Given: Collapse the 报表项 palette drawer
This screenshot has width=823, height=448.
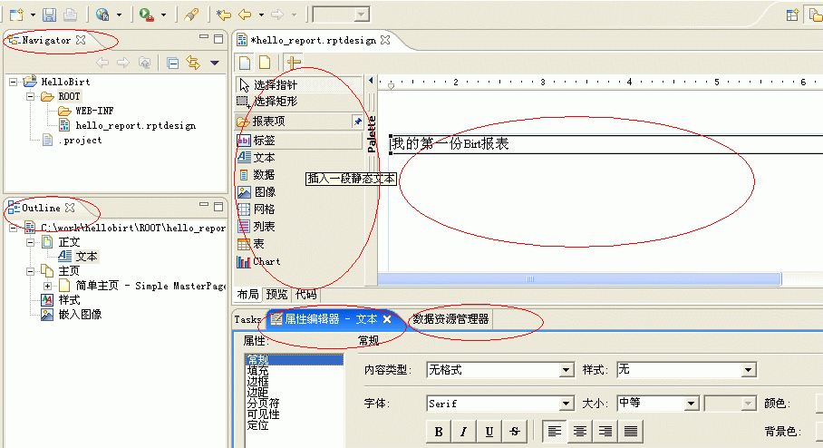Looking at the screenshot, I should tap(293, 122).
